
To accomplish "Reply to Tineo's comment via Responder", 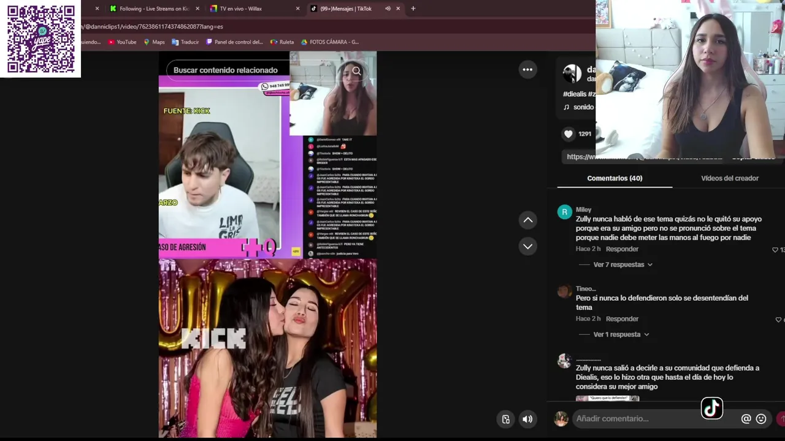I will coord(622,319).
